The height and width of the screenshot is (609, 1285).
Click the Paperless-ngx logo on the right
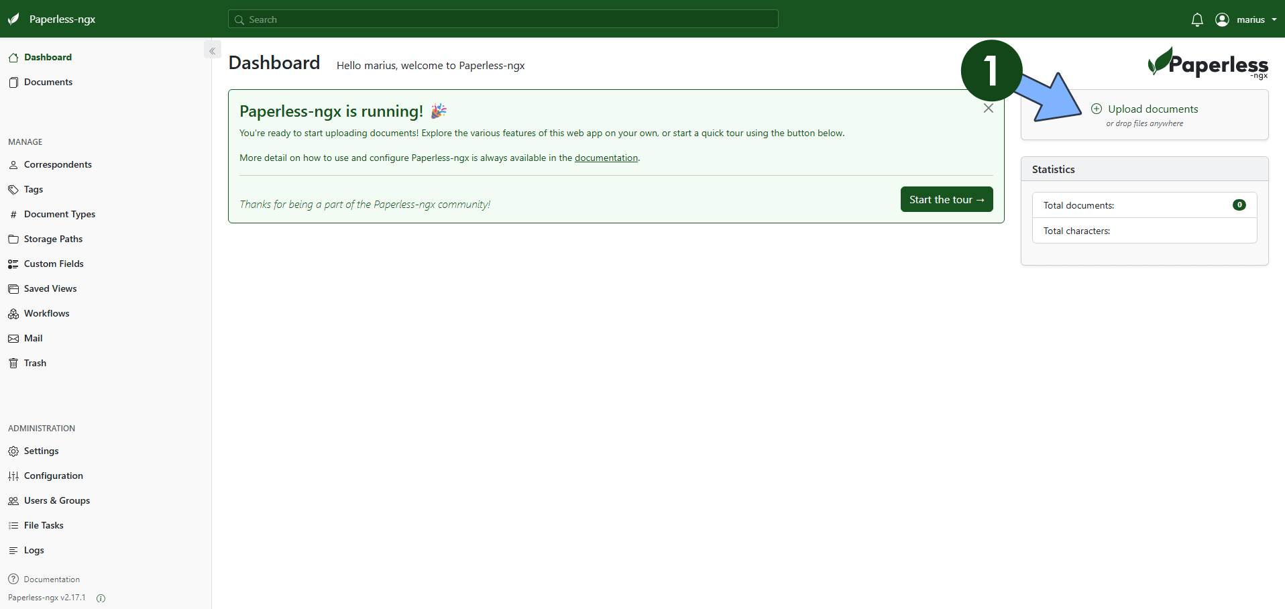(1207, 63)
